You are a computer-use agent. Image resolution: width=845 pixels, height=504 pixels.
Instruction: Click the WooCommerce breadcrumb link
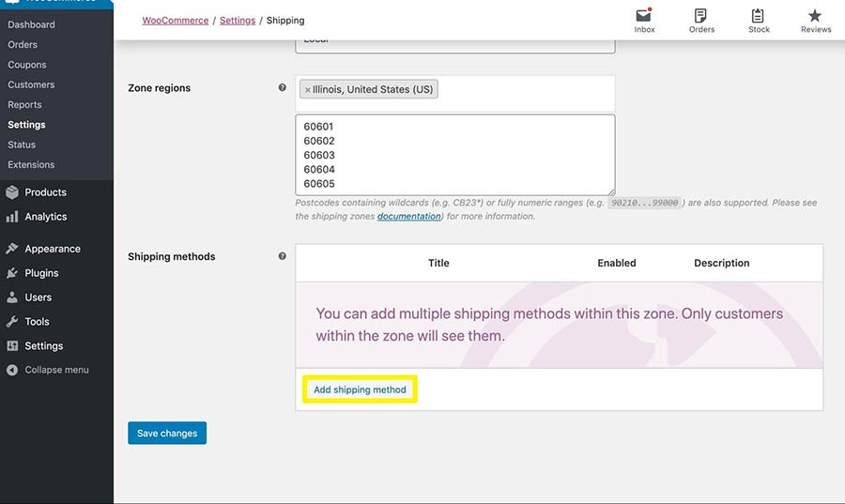point(176,20)
